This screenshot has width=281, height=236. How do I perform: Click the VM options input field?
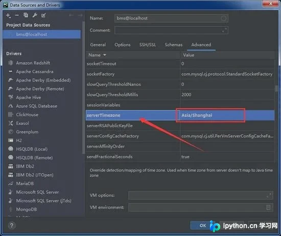coord(201,195)
